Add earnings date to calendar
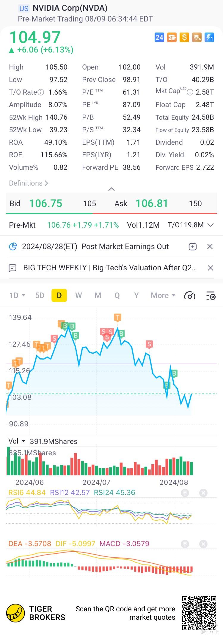This screenshot has width=223, height=637. [193, 246]
